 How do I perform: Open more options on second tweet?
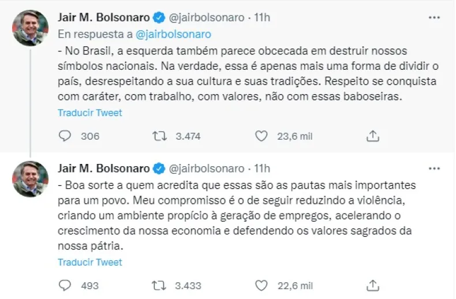pyautogui.click(x=434, y=168)
